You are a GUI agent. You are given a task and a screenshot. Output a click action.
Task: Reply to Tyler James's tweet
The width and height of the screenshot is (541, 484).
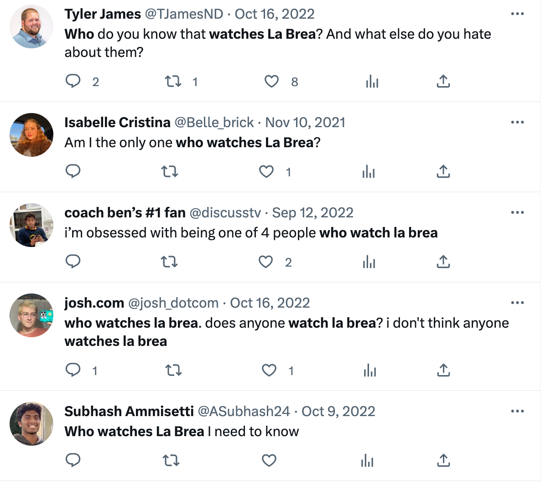click(73, 82)
